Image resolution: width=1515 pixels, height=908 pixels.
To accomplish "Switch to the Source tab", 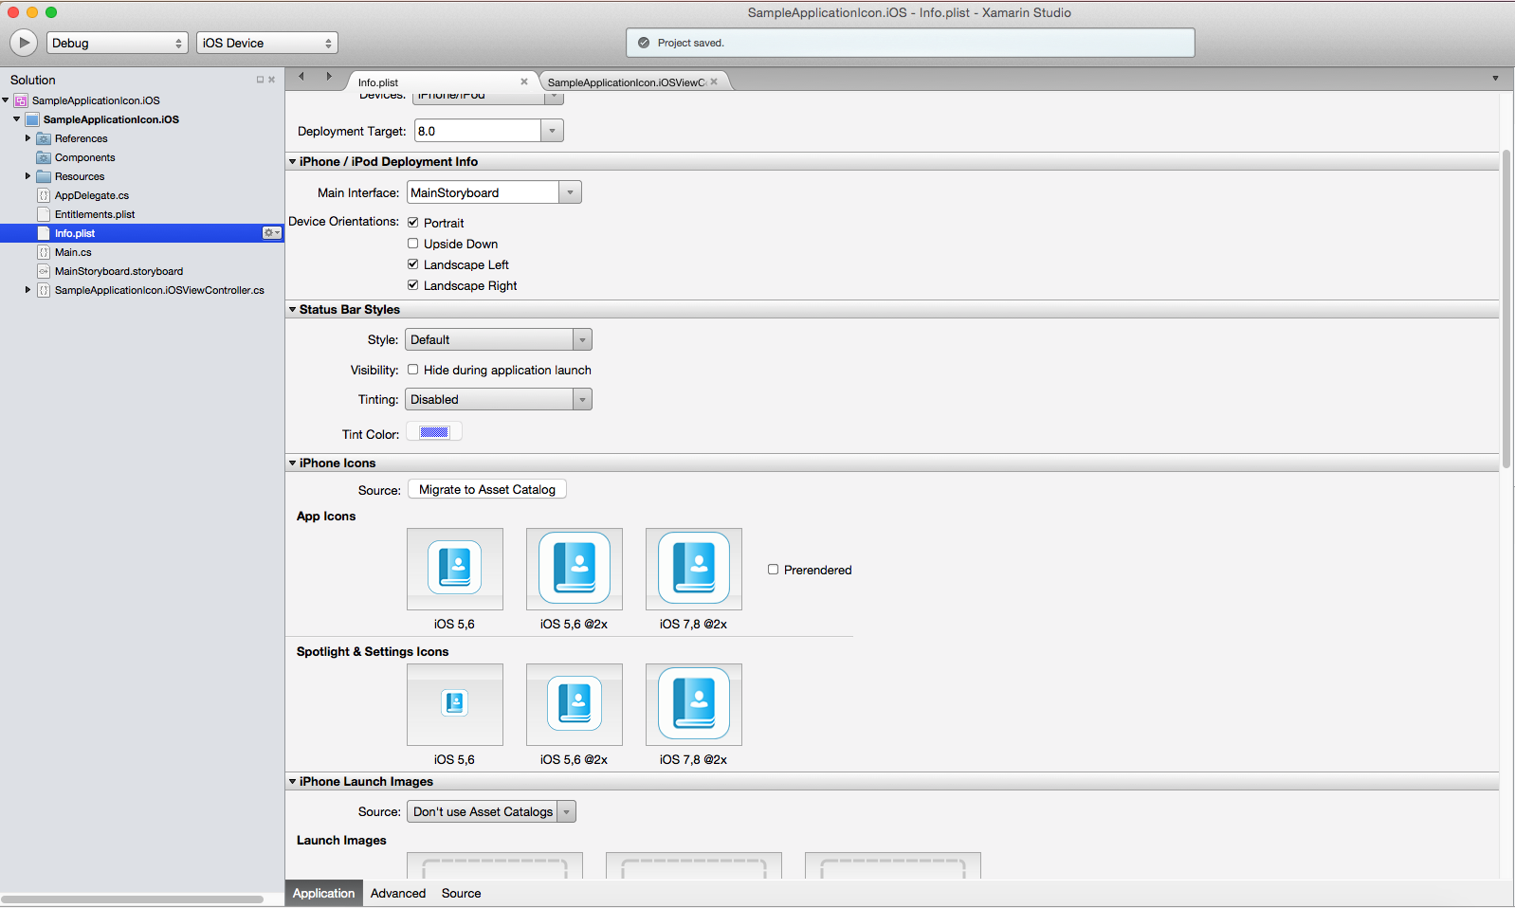I will pyautogui.click(x=461, y=893).
